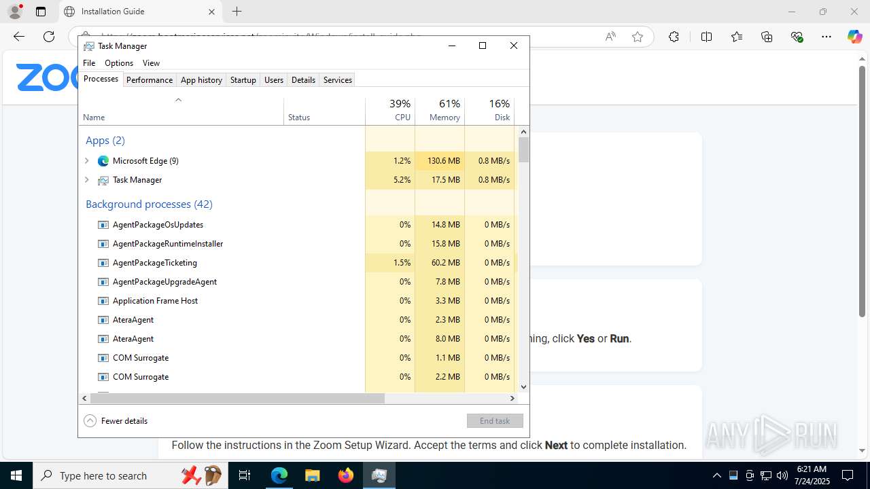The width and height of the screenshot is (870, 489).
Task: Click the Apps (2) group heading
Action: (105, 141)
